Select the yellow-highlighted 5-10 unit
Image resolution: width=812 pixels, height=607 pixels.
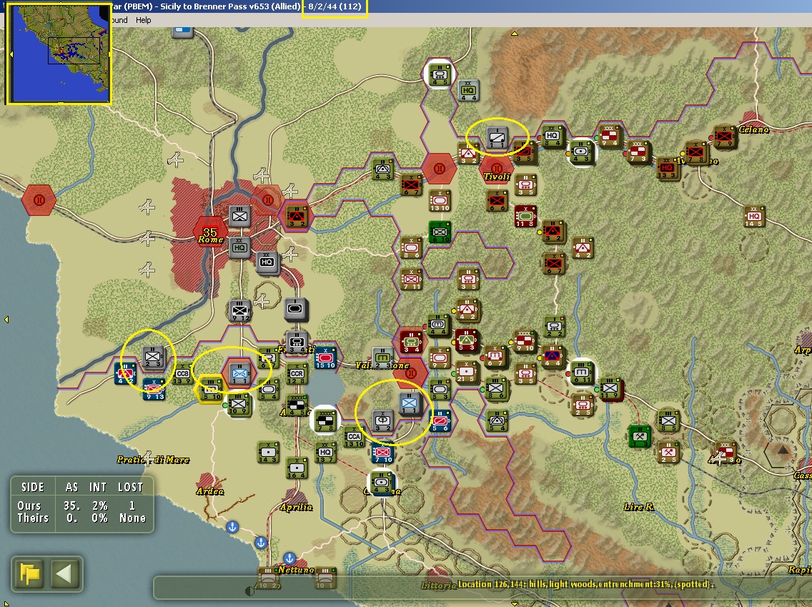[212, 390]
